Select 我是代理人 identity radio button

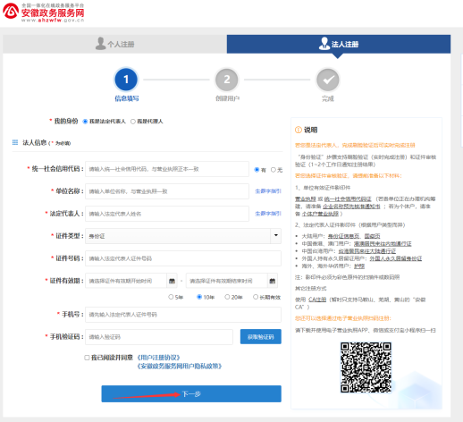[x=133, y=122]
